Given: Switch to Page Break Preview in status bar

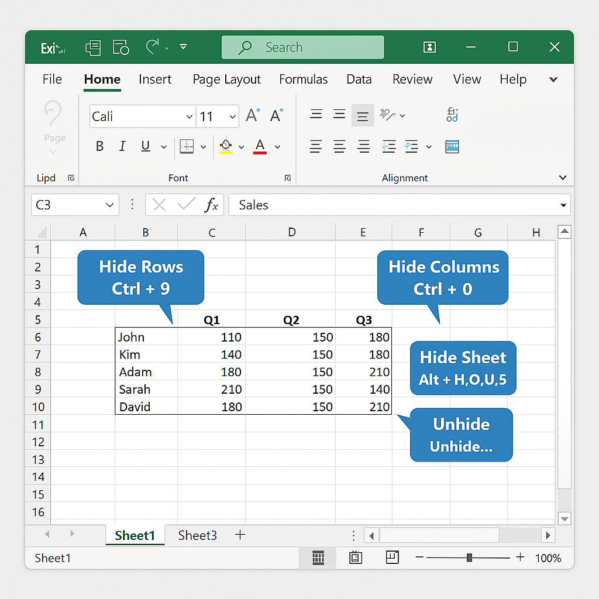Looking at the screenshot, I should (393, 557).
